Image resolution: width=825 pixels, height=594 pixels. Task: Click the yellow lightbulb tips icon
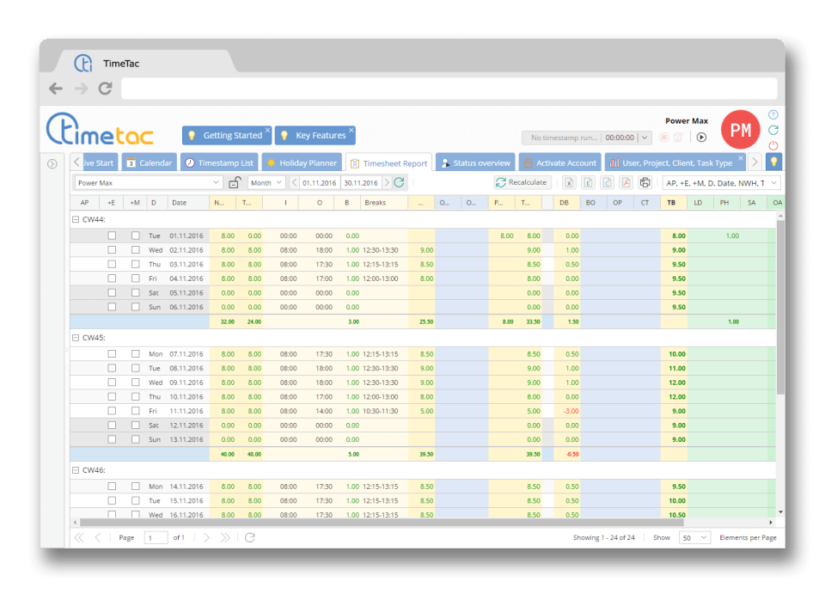click(773, 161)
